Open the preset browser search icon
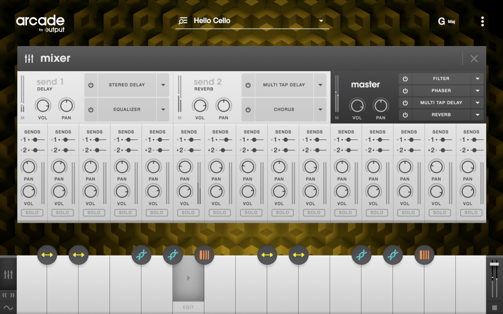 point(183,21)
